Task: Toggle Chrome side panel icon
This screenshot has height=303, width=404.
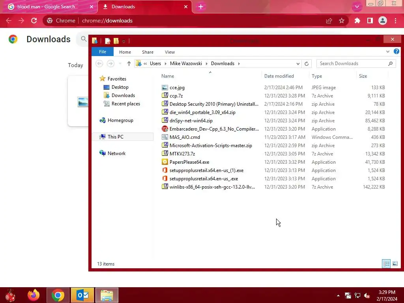Action: 370,21
